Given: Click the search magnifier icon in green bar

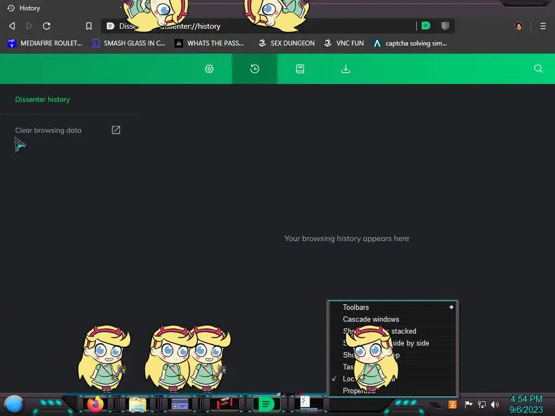Looking at the screenshot, I should coord(538,69).
